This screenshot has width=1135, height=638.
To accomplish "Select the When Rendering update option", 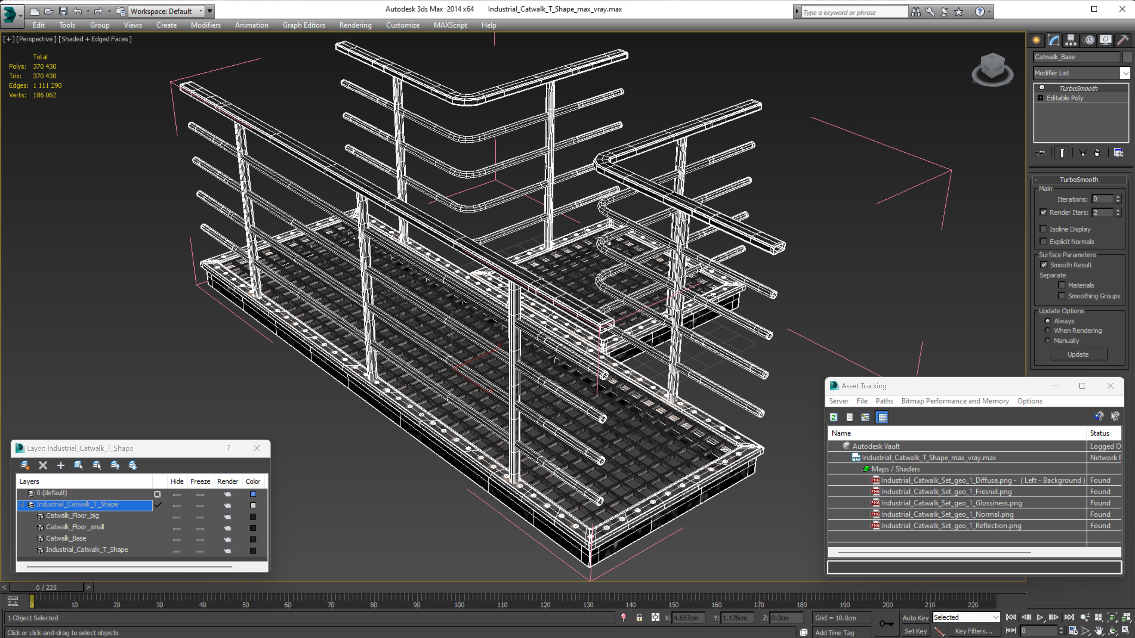I will (x=1047, y=330).
